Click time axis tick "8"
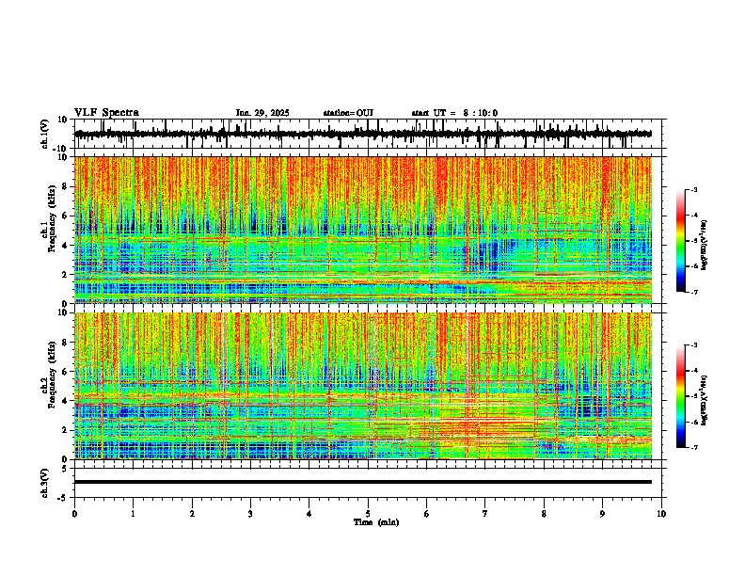The image size is (745, 576). coord(544,514)
